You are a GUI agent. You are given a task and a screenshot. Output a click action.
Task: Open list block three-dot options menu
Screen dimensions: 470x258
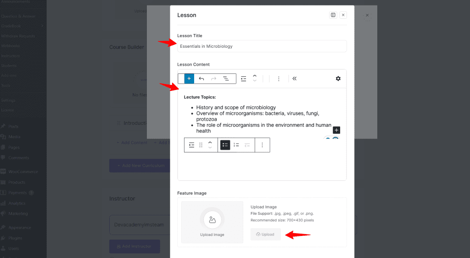click(x=263, y=145)
